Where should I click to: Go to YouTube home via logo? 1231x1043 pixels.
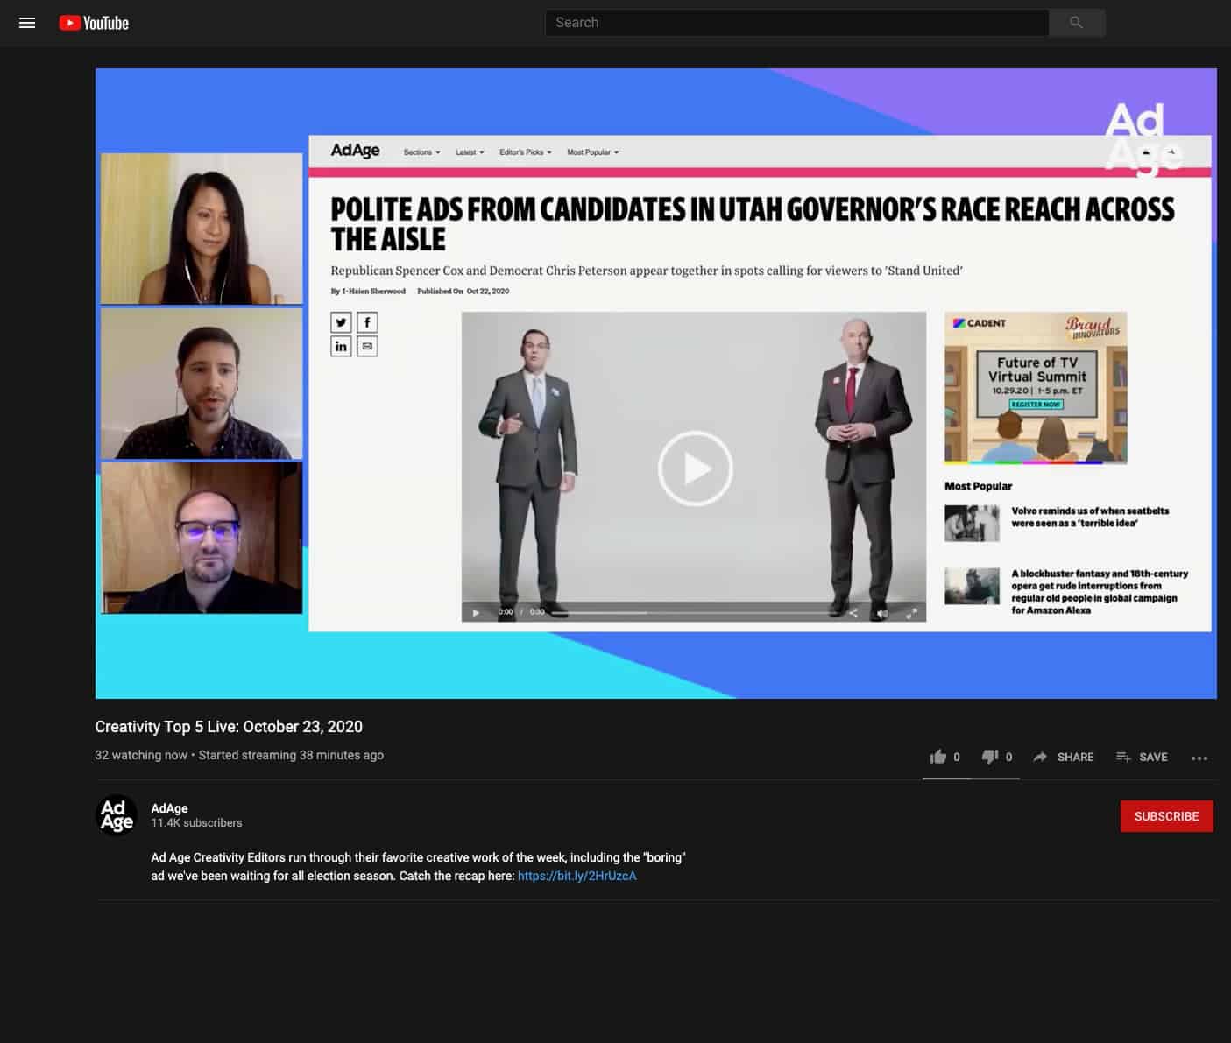94,23
